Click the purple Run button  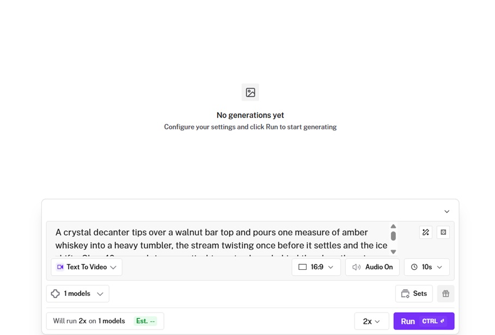click(x=424, y=321)
